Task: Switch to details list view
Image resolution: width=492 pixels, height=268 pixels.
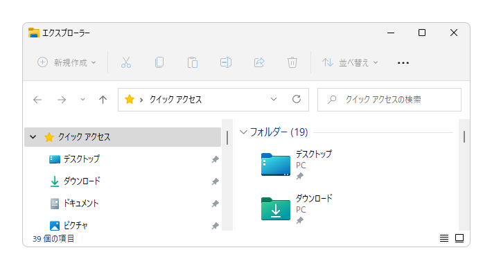Action: 444,238
